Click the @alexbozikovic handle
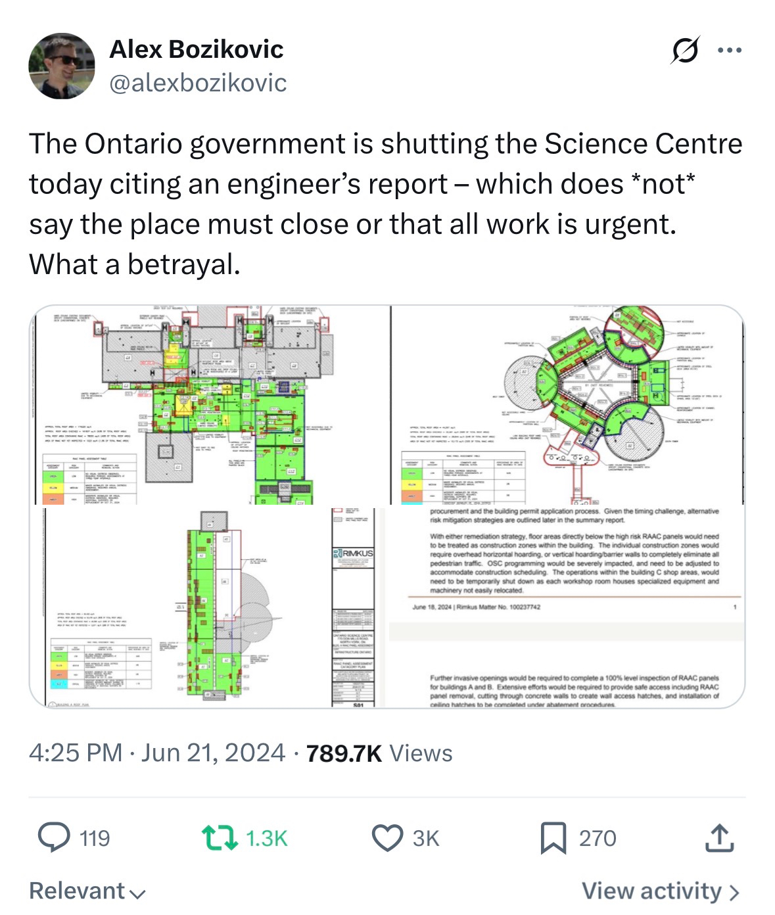775x915 pixels. [x=197, y=83]
